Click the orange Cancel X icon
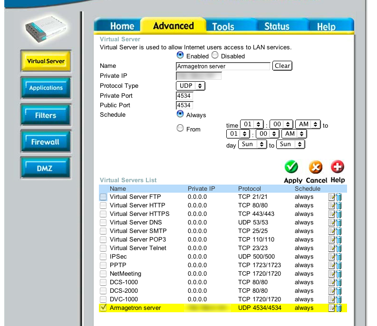This screenshot has width=377, height=326. [x=315, y=167]
